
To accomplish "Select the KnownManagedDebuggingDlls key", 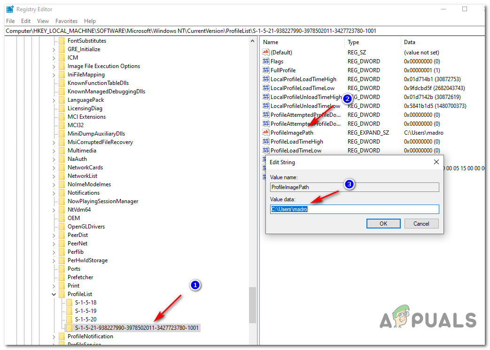I will 106,91.
